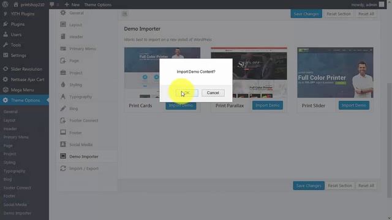Open the printshop210 site home icon
The width and height of the screenshot is (392, 220).
(16, 4)
